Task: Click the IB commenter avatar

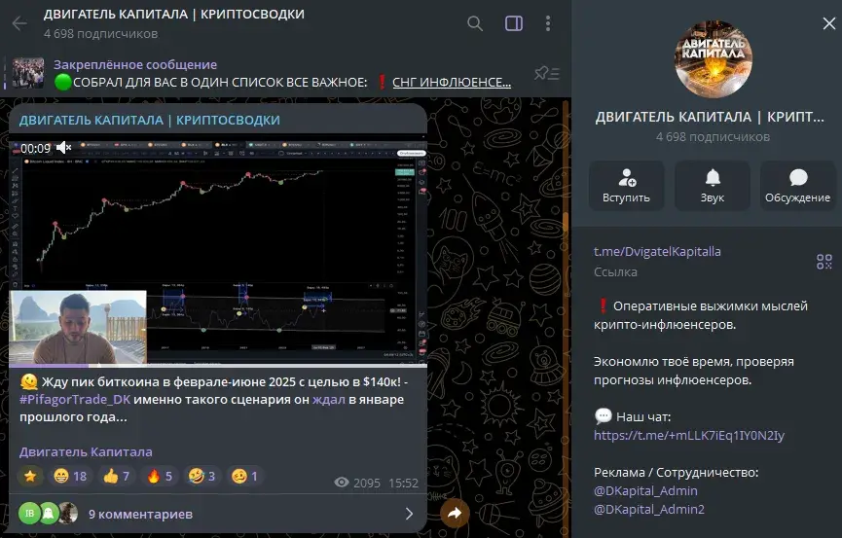Action: [x=29, y=514]
